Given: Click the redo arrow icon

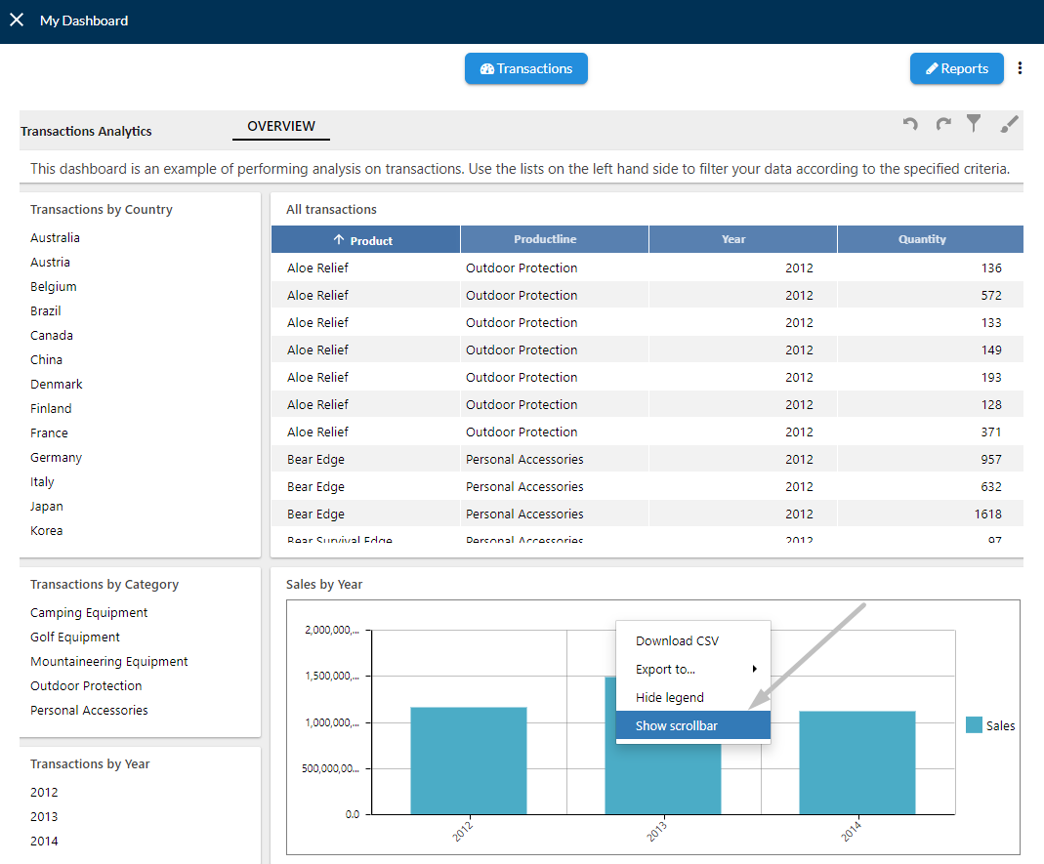Looking at the screenshot, I should pyautogui.click(x=942, y=124).
